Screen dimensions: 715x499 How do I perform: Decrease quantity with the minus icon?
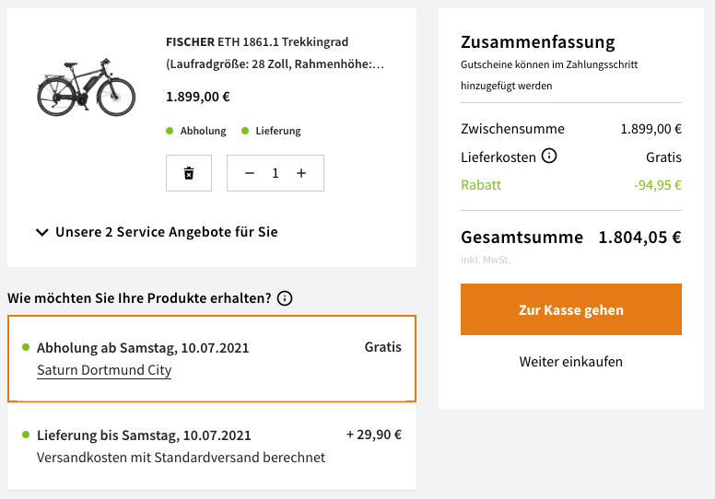click(x=250, y=173)
